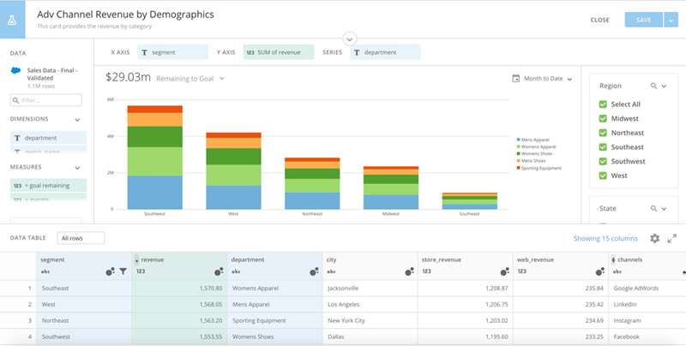Select the department dimension item

(x=48, y=138)
